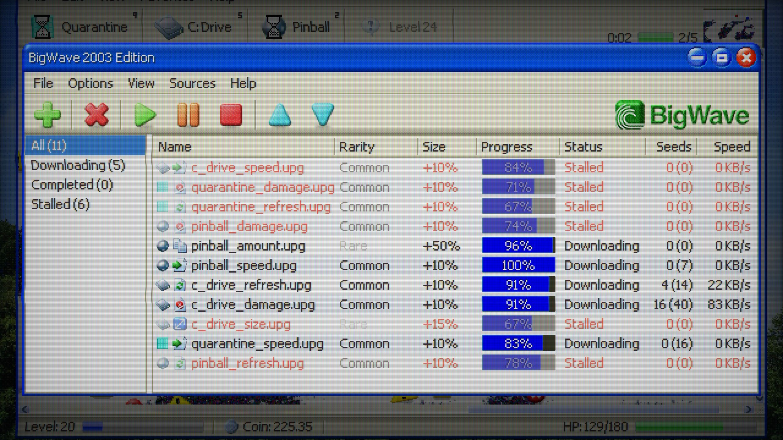Move download up with the blue up arrow
Image resolution: width=783 pixels, height=440 pixels.
click(279, 115)
